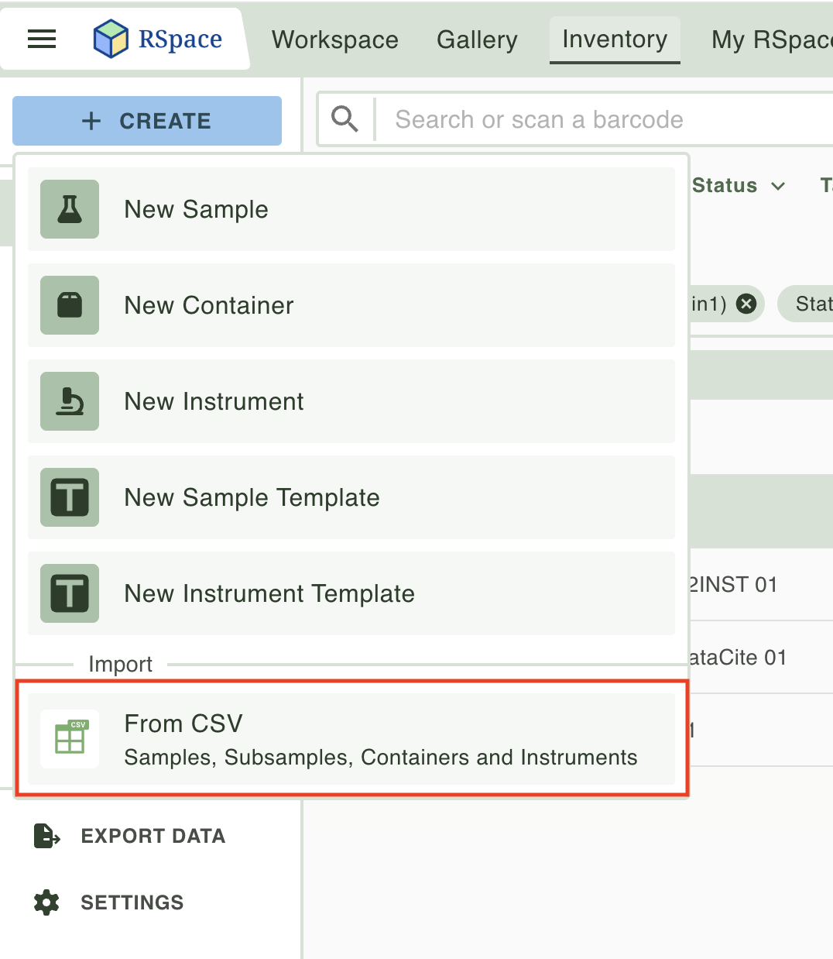This screenshot has height=959, width=833.
Task: Choose New Instrument Template menu entry
Action: (351, 593)
